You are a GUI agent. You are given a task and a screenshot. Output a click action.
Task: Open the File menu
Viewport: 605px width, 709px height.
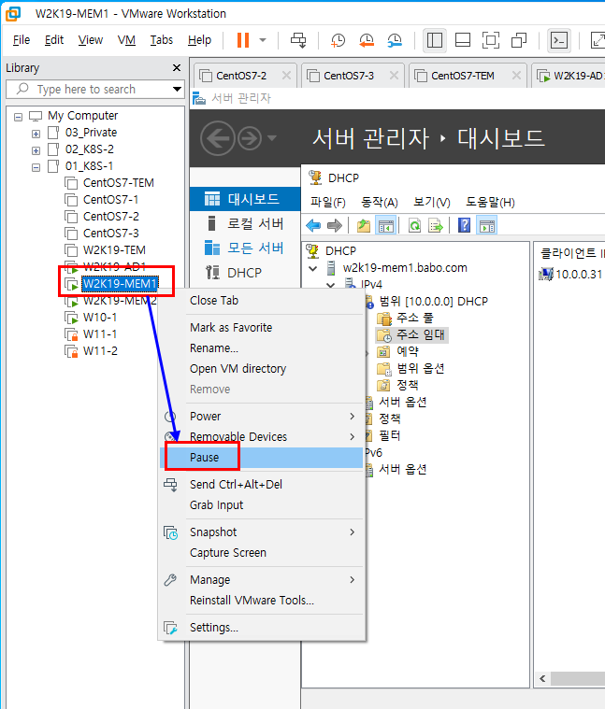pos(22,40)
